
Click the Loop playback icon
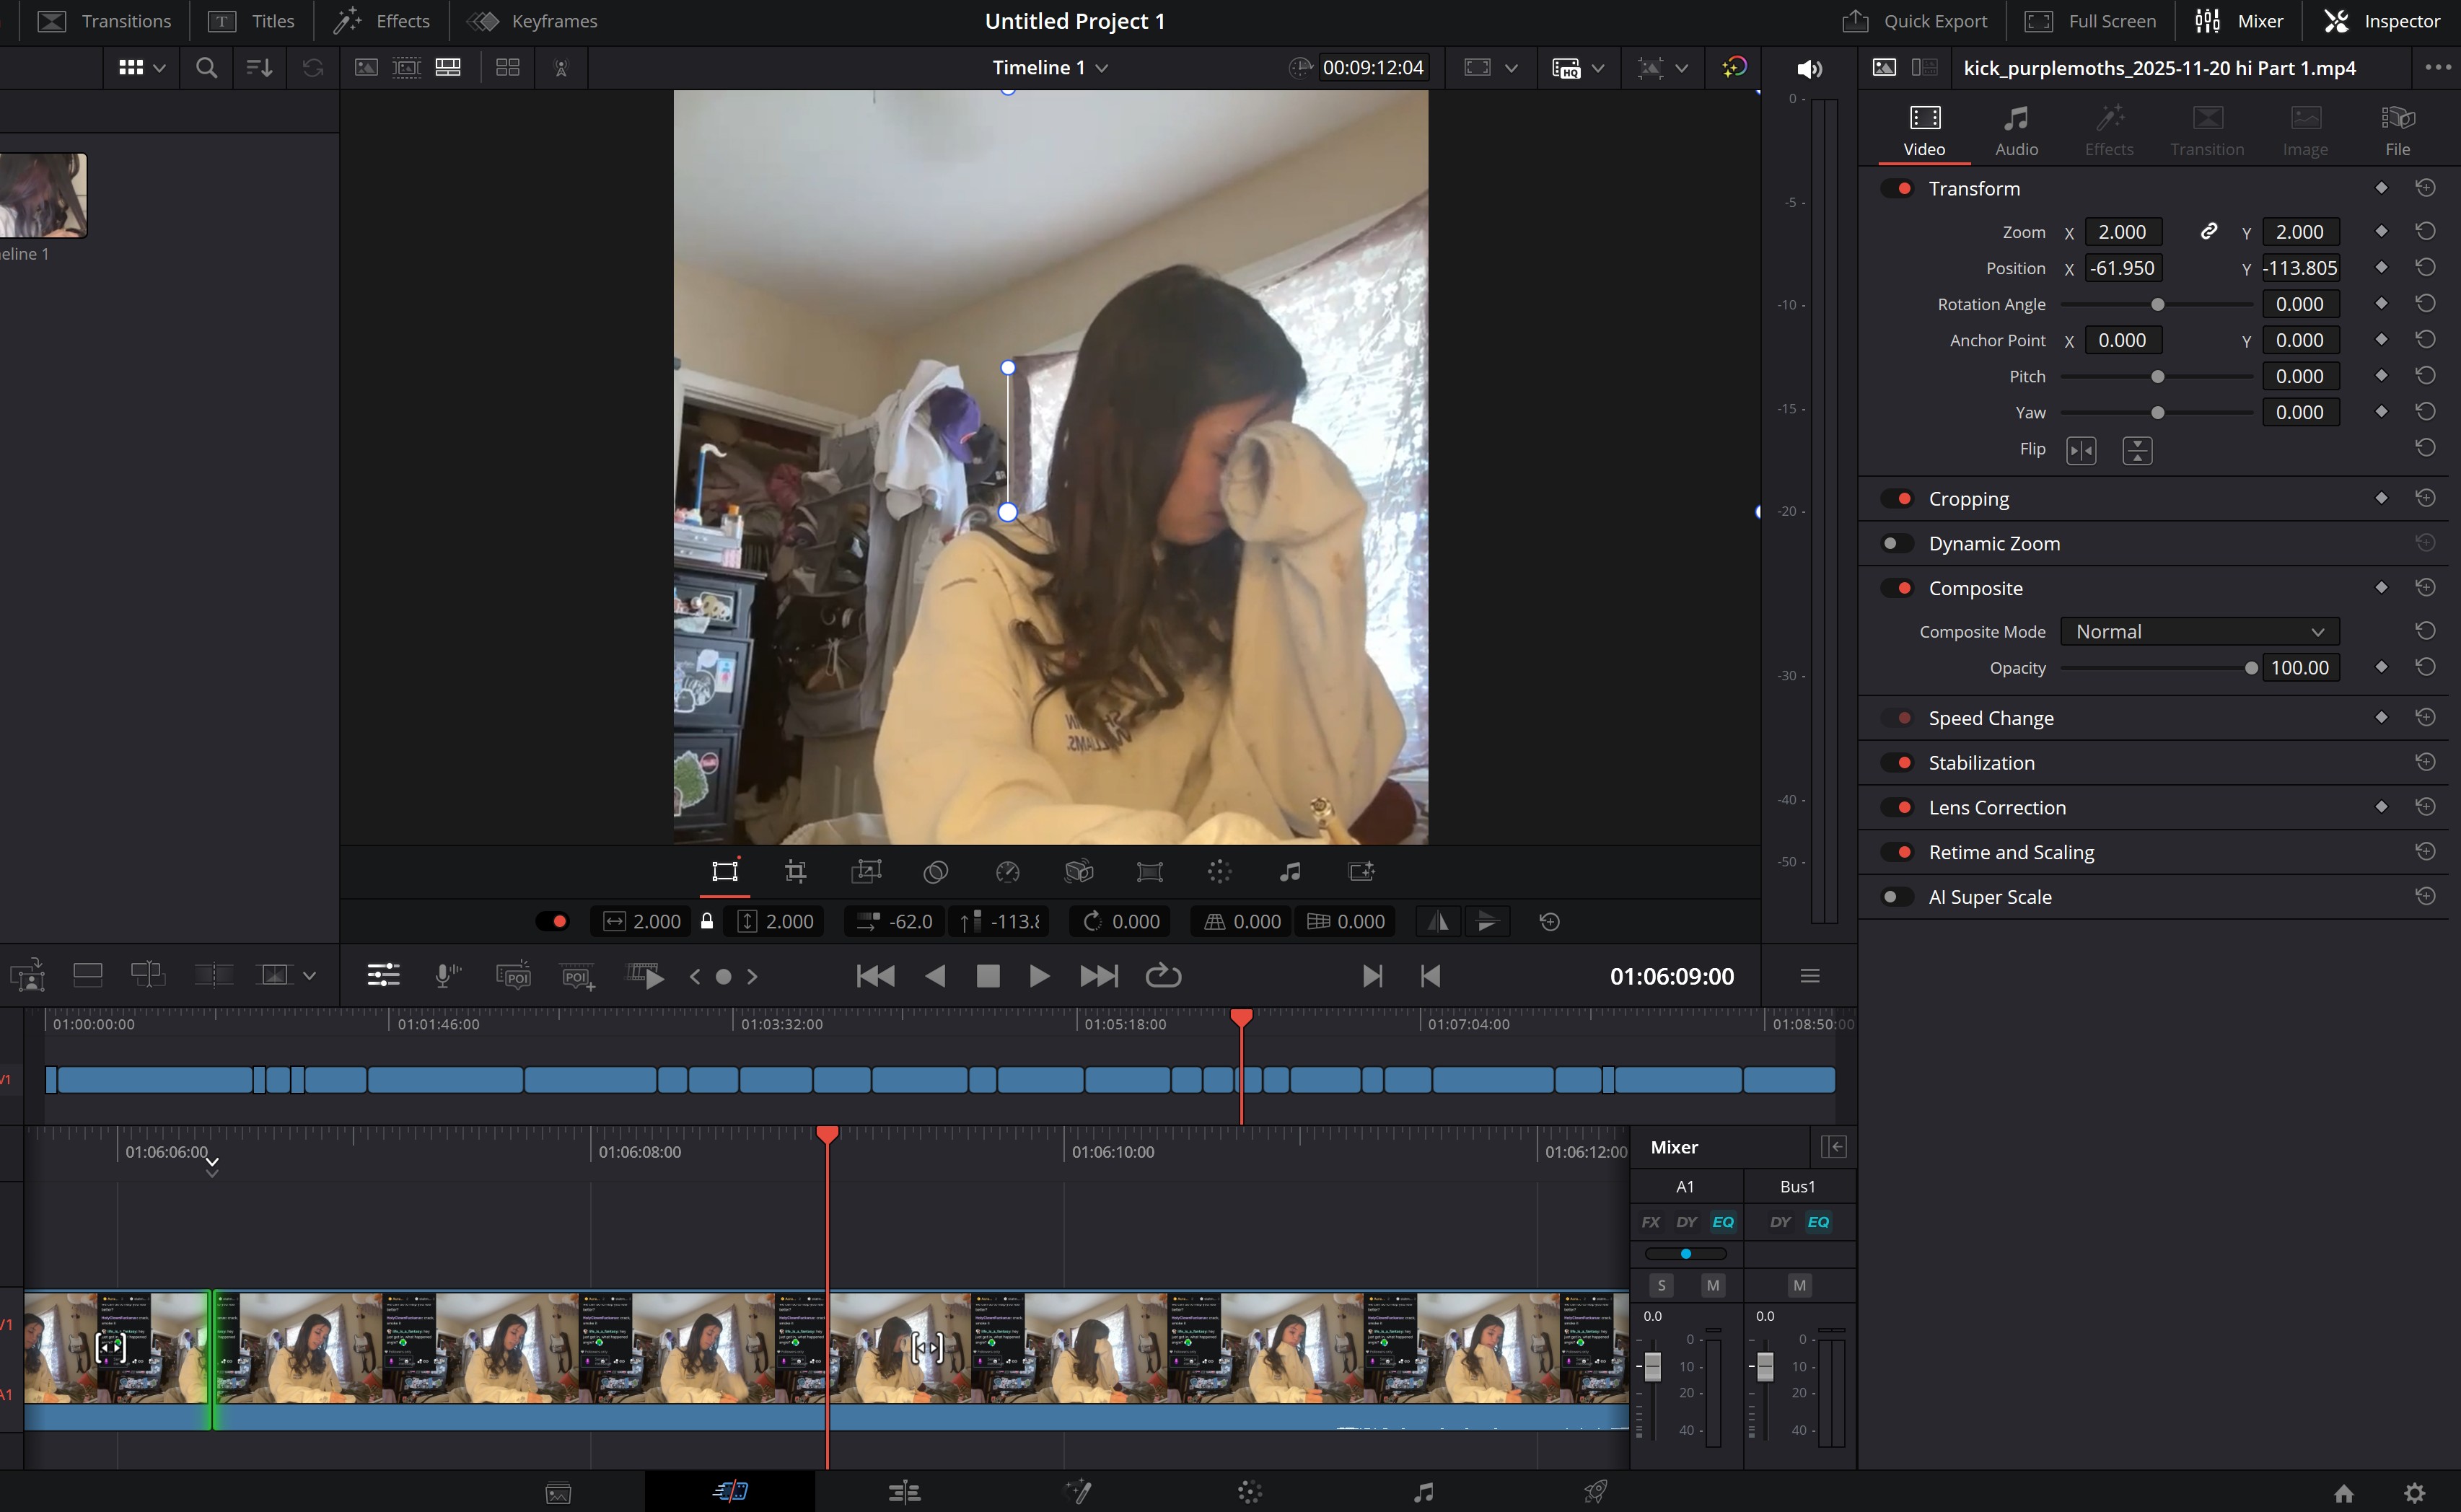point(1163,976)
